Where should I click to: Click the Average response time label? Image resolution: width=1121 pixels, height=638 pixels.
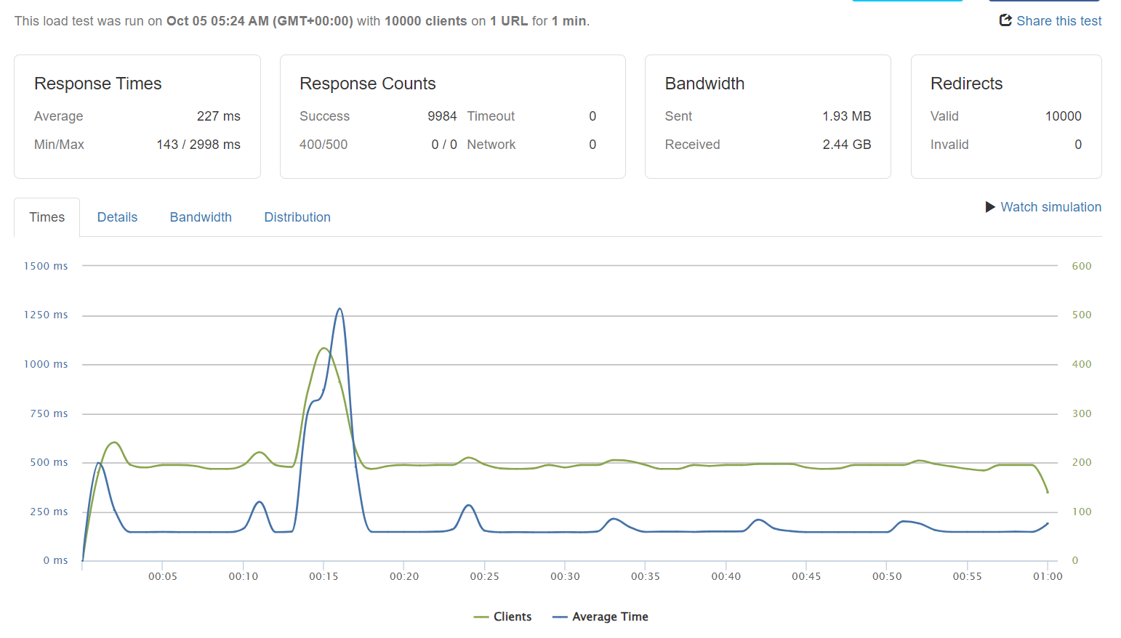click(x=58, y=116)
